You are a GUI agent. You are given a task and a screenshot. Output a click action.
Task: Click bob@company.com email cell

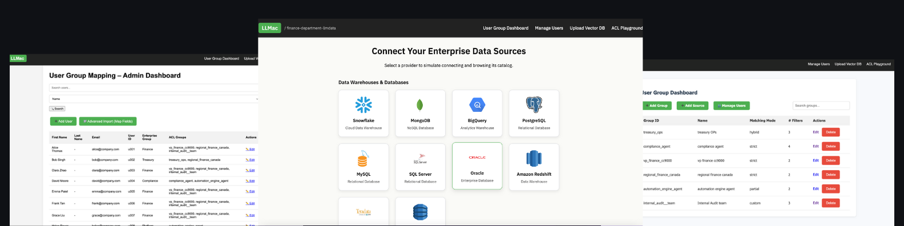105,160
